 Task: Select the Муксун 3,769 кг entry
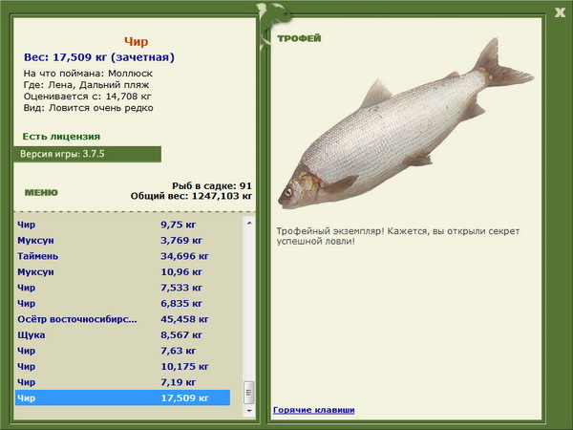pos(122,240)
